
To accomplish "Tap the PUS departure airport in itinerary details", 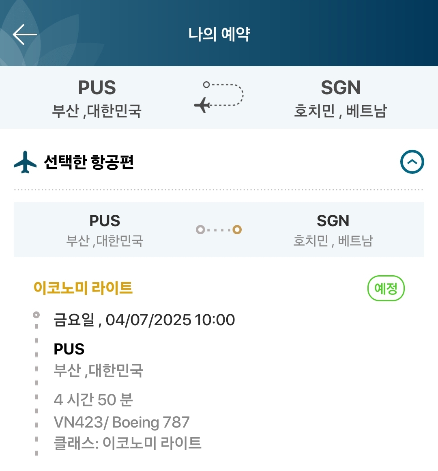I will pos(69,349).
